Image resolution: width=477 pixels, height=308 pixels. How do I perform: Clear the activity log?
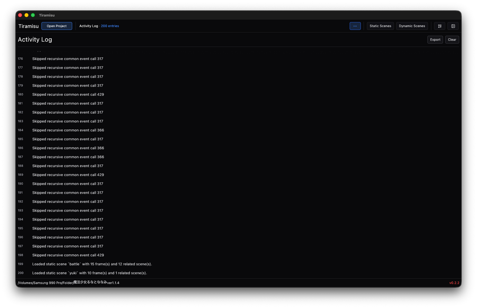click(452, 40)
